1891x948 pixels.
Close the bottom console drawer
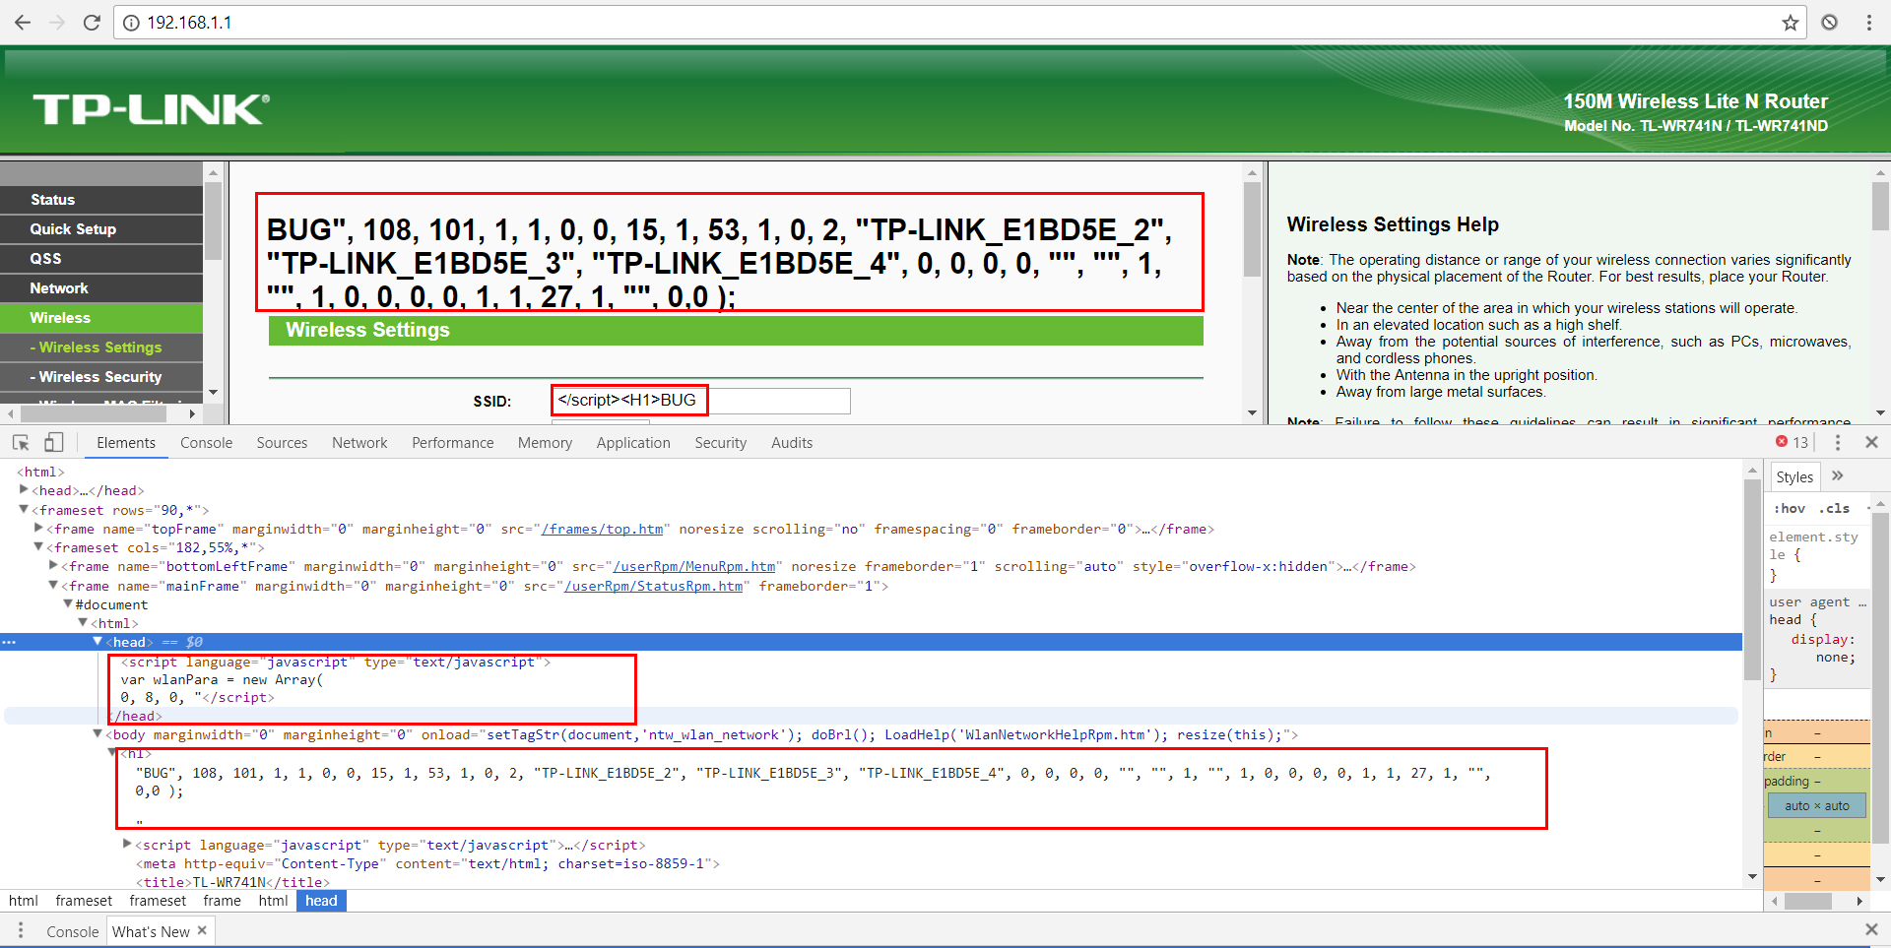pyautogui.click(x=1871, y=930)
